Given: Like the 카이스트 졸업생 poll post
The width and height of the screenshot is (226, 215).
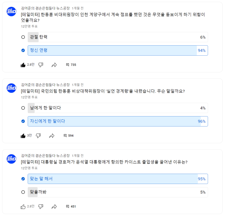Looking at the screenshot, I should pyautogui.click(x=23, y=206).
